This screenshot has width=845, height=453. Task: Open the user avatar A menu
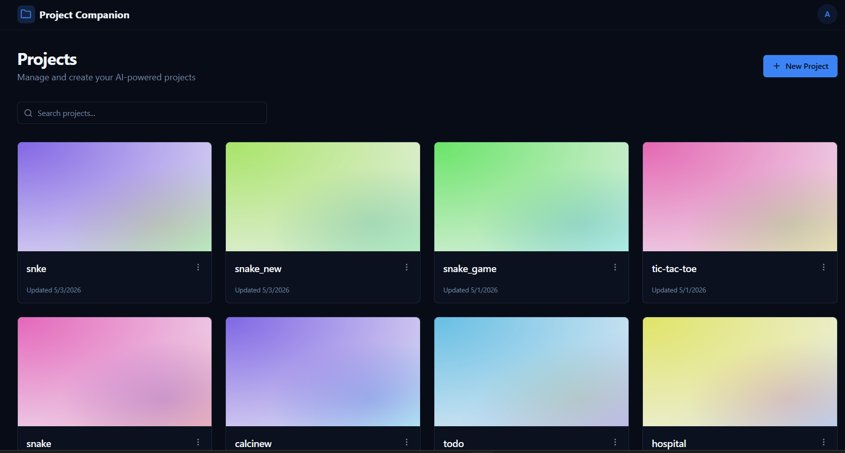(x=827, y=14)
